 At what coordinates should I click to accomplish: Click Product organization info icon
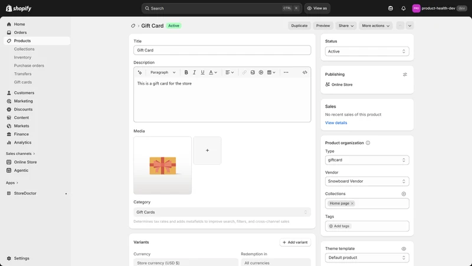(368, 143)
